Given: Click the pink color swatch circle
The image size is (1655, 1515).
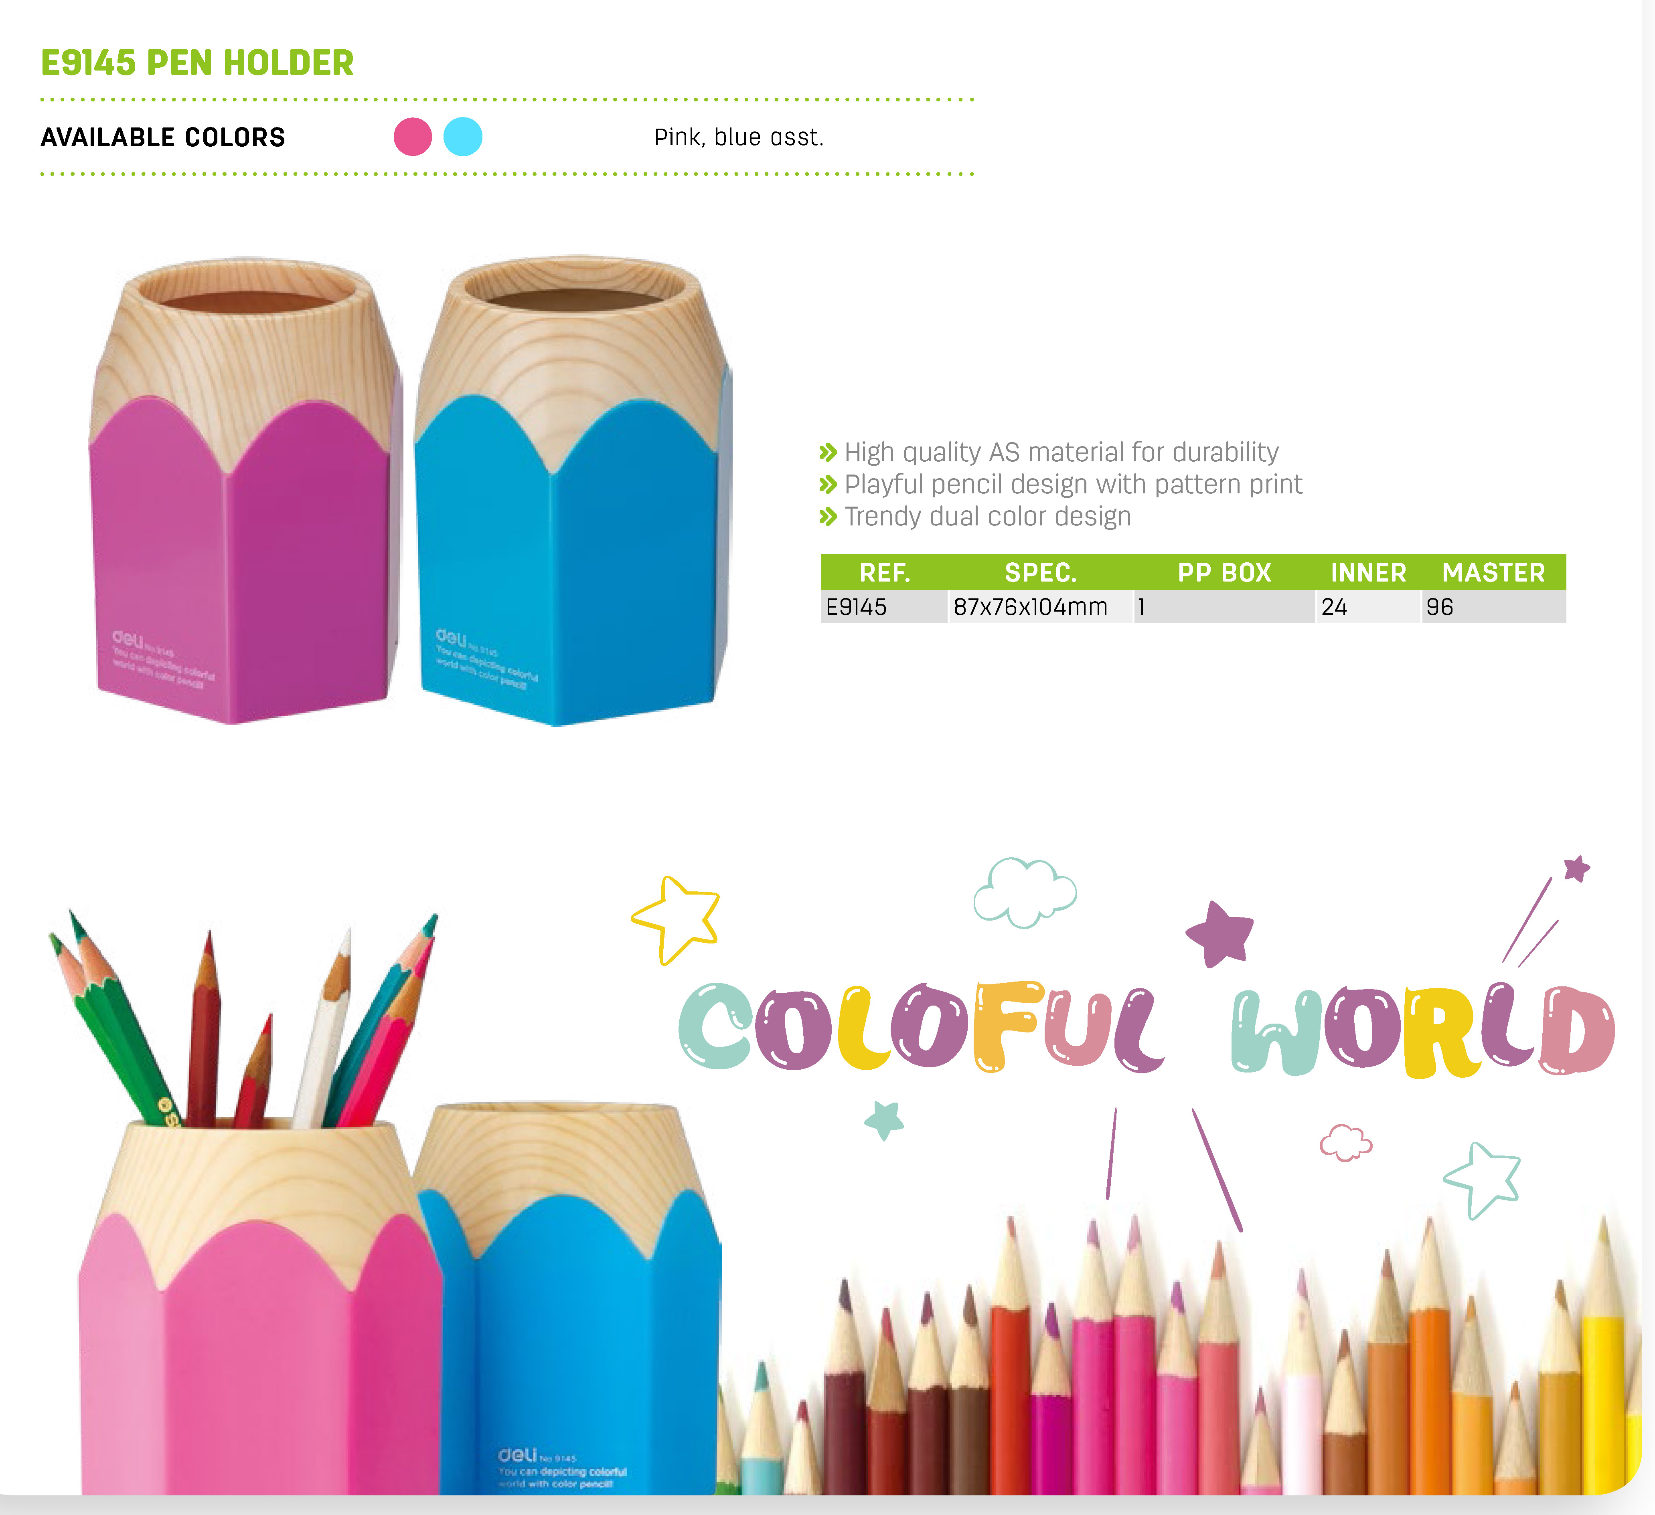Looking at the screenshot, I should click(413, 136).
